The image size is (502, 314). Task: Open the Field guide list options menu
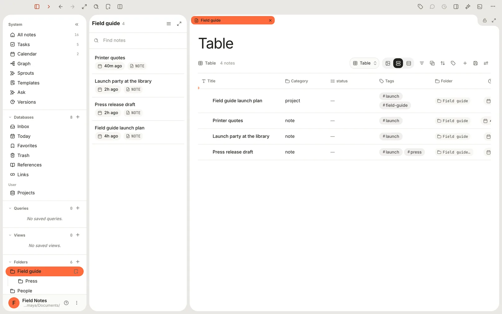pyautogui.click(x=168, y=24)
